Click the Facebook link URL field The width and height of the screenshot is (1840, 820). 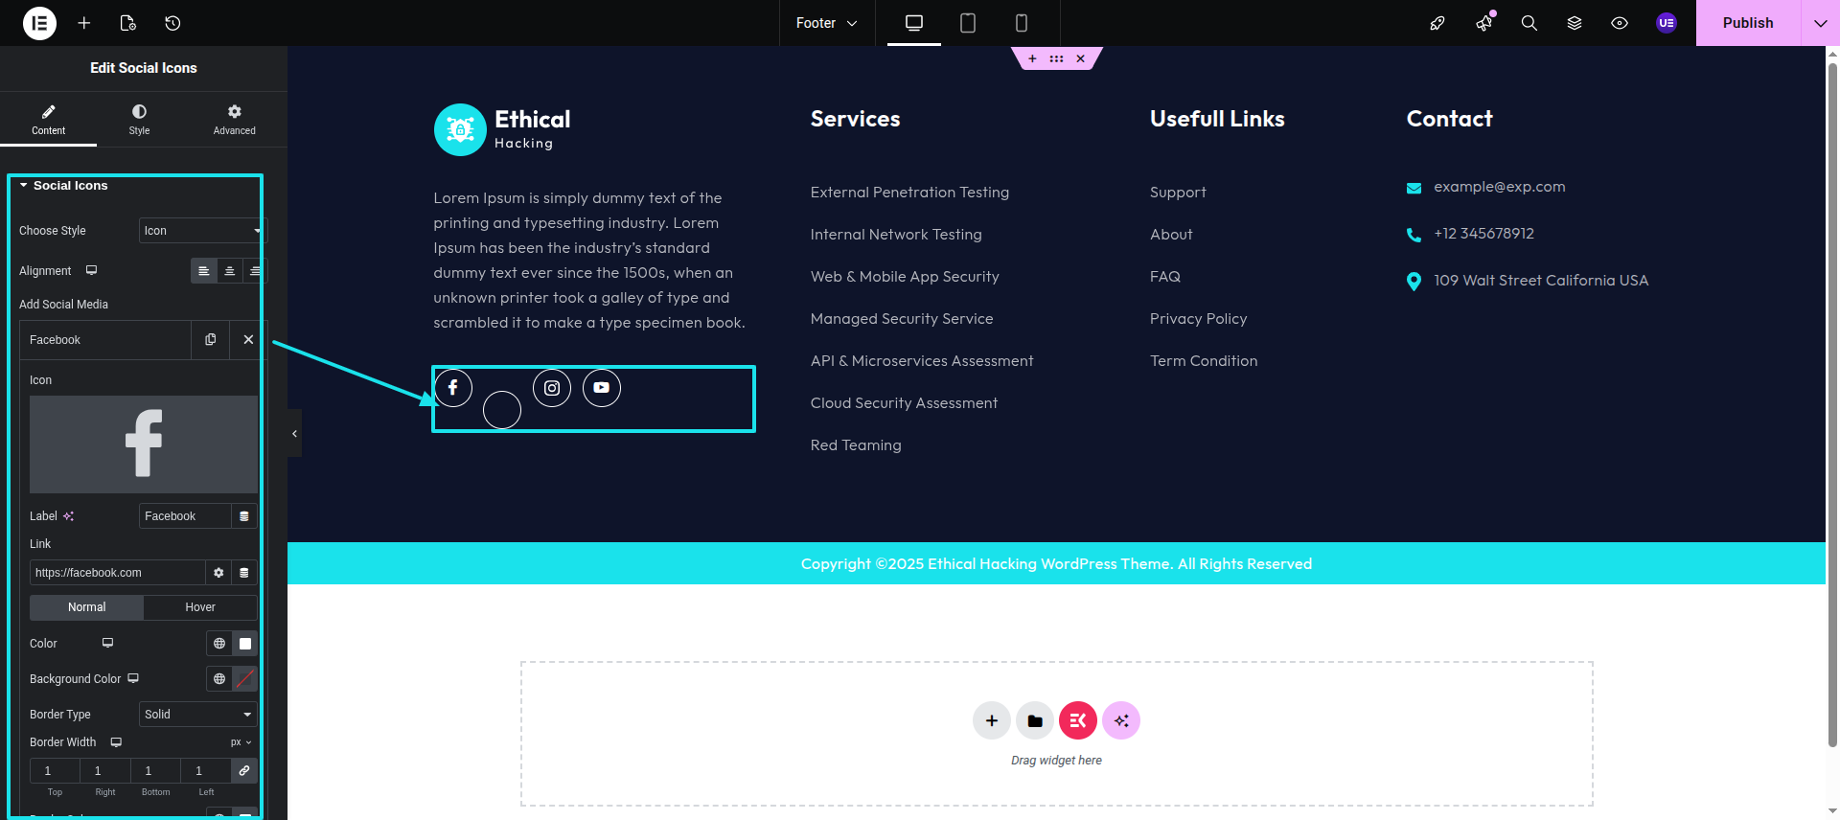tap(117, 573)
